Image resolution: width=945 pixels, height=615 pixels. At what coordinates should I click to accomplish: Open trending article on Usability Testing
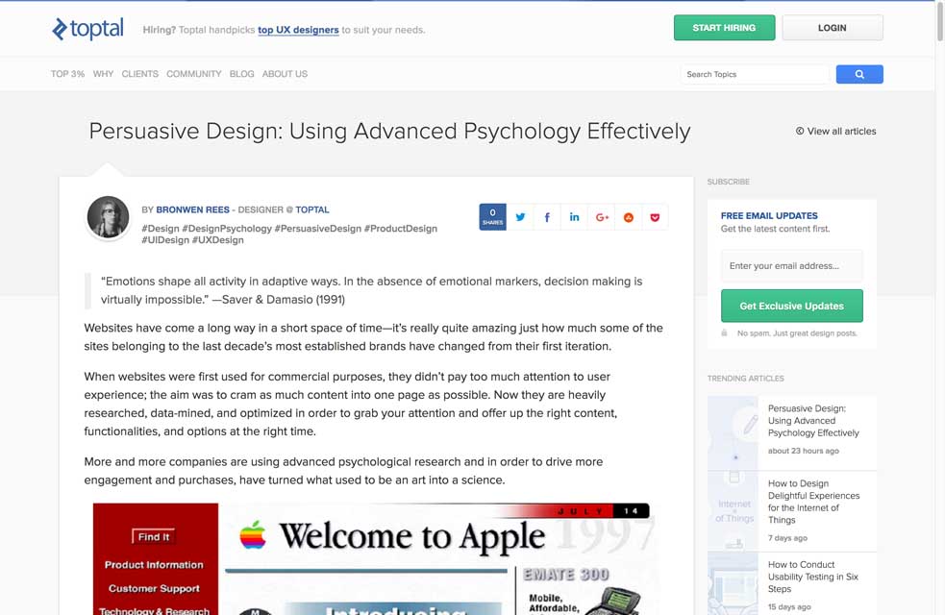pyautogui.click(x=812, y=577)
